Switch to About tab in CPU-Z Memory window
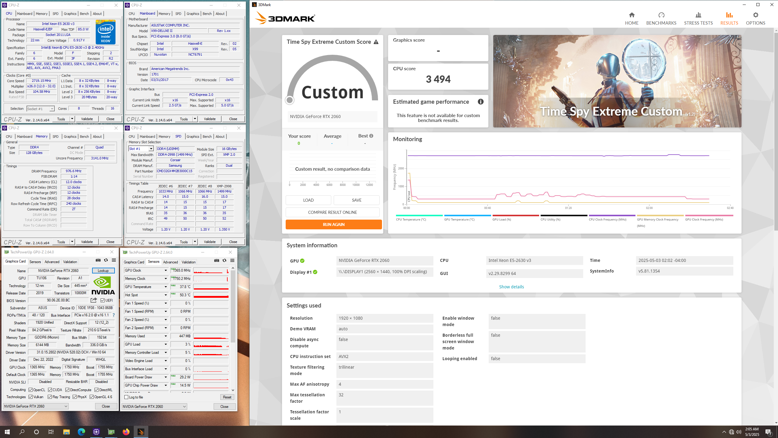Viewport: 778px width, 438px height. 97,137
